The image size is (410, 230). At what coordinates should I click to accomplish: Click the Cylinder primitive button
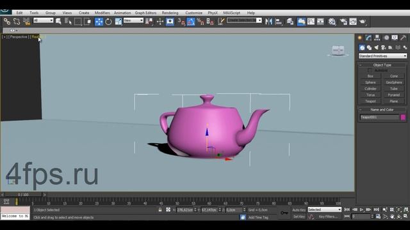pos(370,89)
